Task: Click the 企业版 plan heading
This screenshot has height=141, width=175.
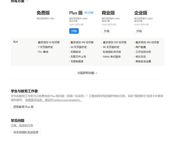Action: (x=141, y=13)
